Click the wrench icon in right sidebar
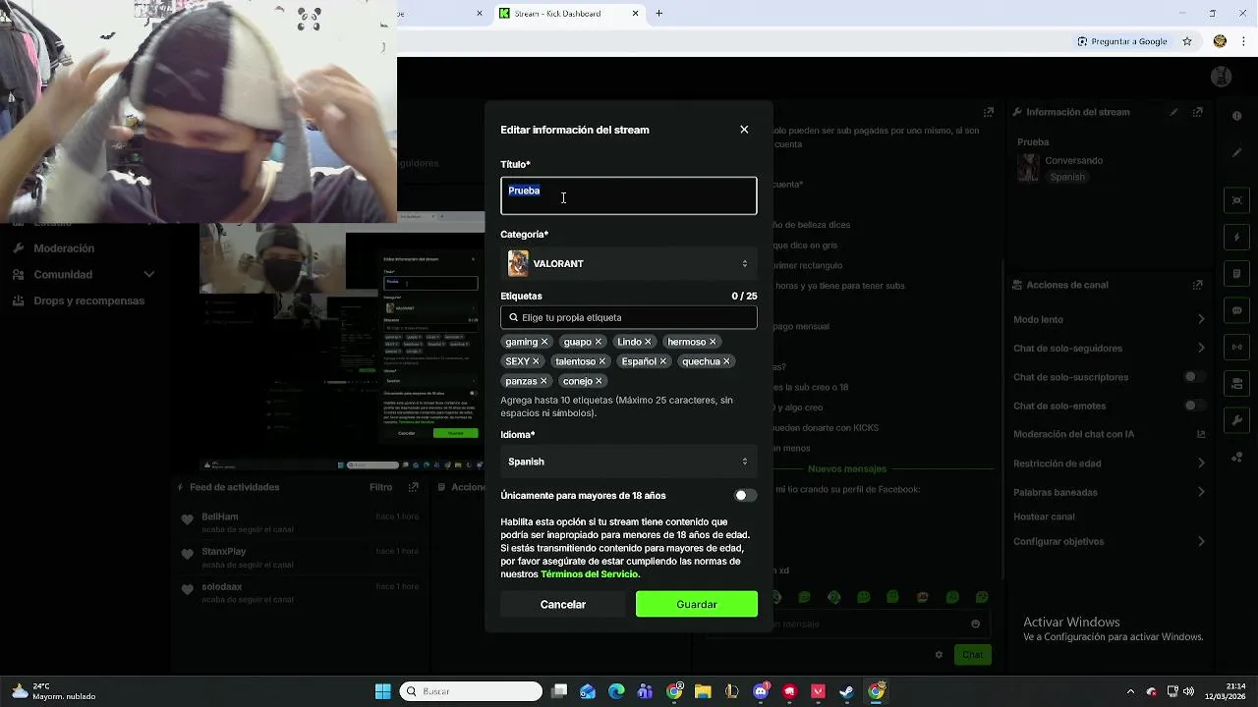The image size is (1258, 707). pos(1237,420)
